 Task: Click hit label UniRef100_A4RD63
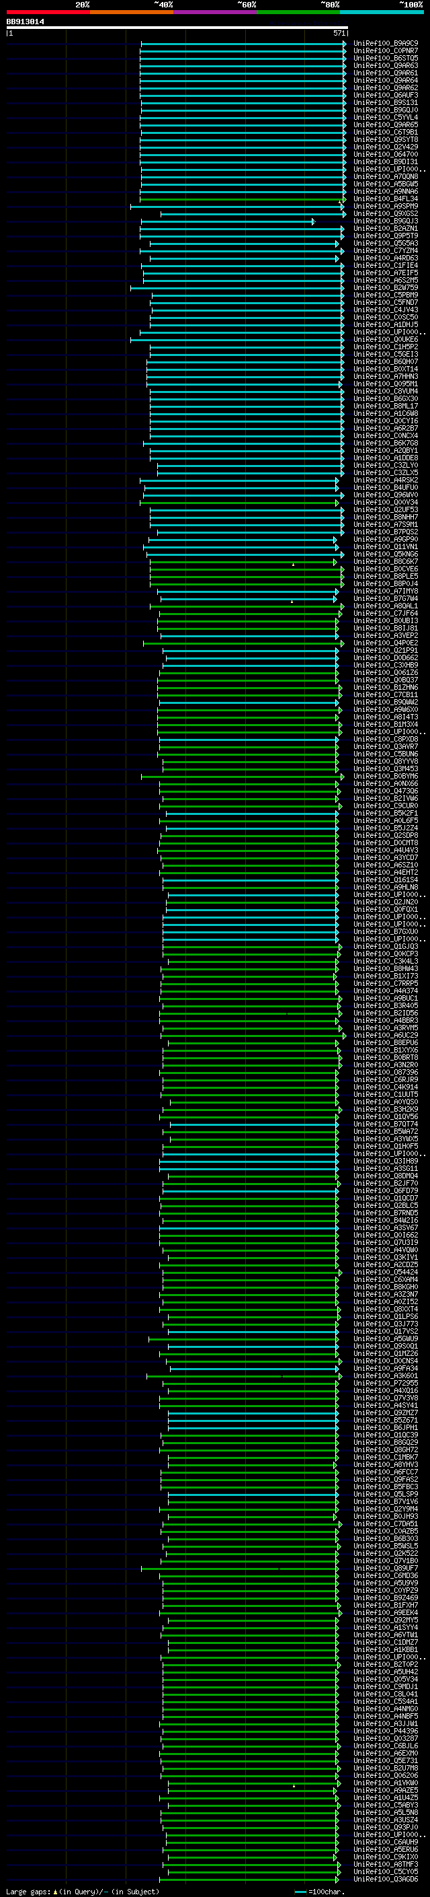[385, 258]
